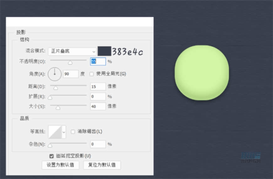The image size is (273, 179).
Task: Click the dark shadow color swatch
Action: tap(104, 51)
